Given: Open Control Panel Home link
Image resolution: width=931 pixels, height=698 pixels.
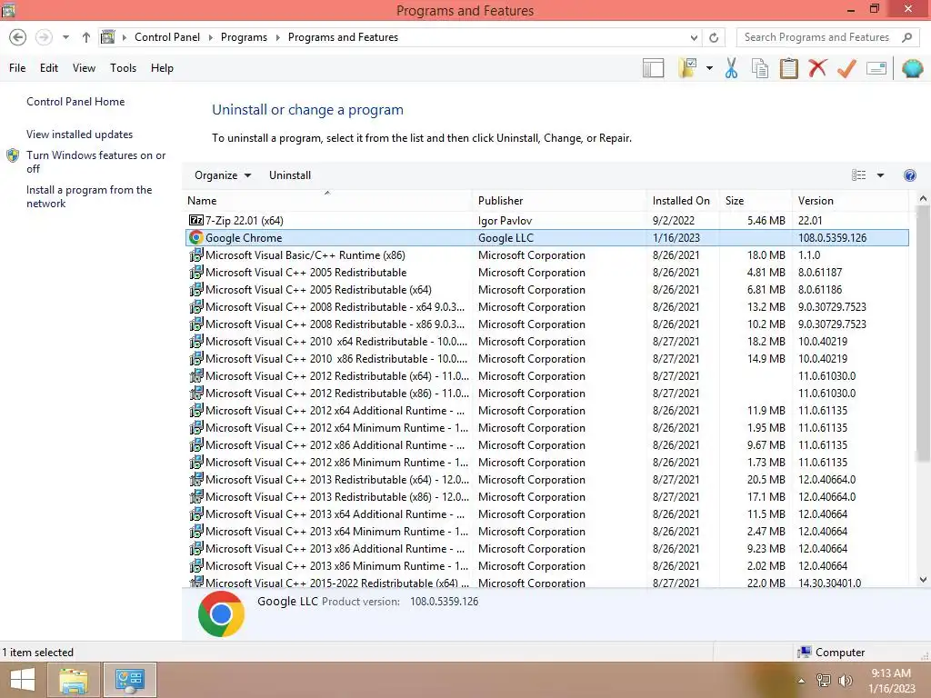Looking at the screenshot, I should (x=75, y=102).
